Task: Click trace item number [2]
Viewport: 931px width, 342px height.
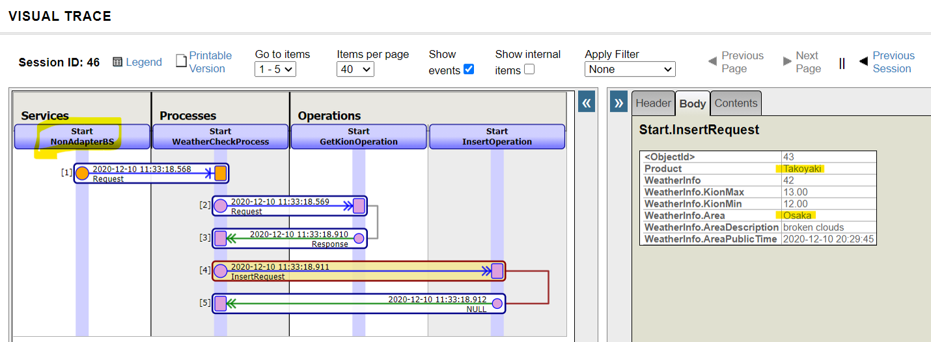Action: [x=205, y=205]
